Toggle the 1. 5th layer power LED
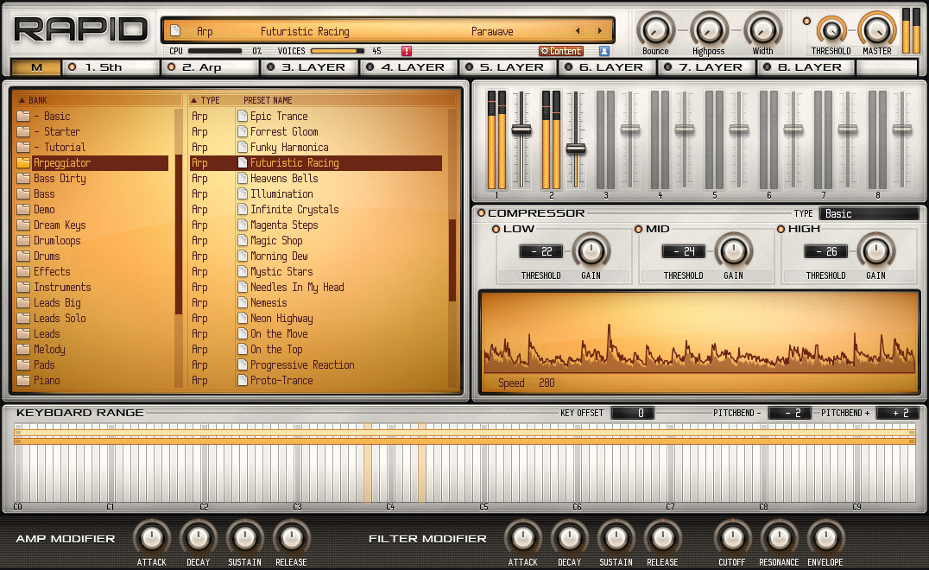 [73, 67]
